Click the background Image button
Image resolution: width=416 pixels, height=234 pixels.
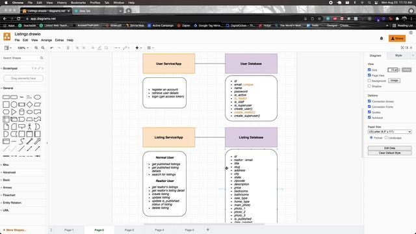394,81
